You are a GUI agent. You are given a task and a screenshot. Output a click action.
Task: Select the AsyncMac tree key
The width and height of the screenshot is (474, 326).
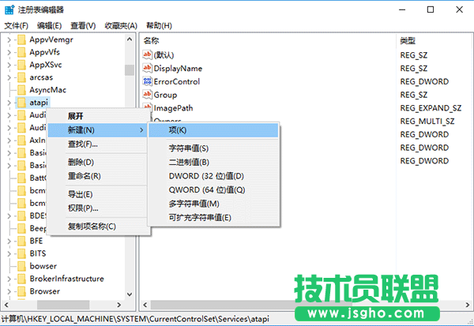pos(47,90)
